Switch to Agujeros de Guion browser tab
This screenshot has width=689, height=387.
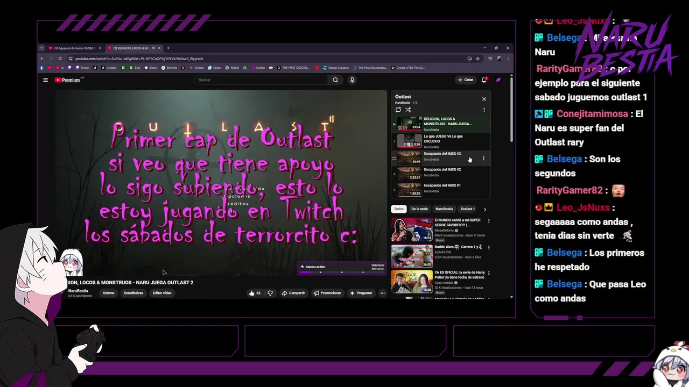(x=74, y=48)
